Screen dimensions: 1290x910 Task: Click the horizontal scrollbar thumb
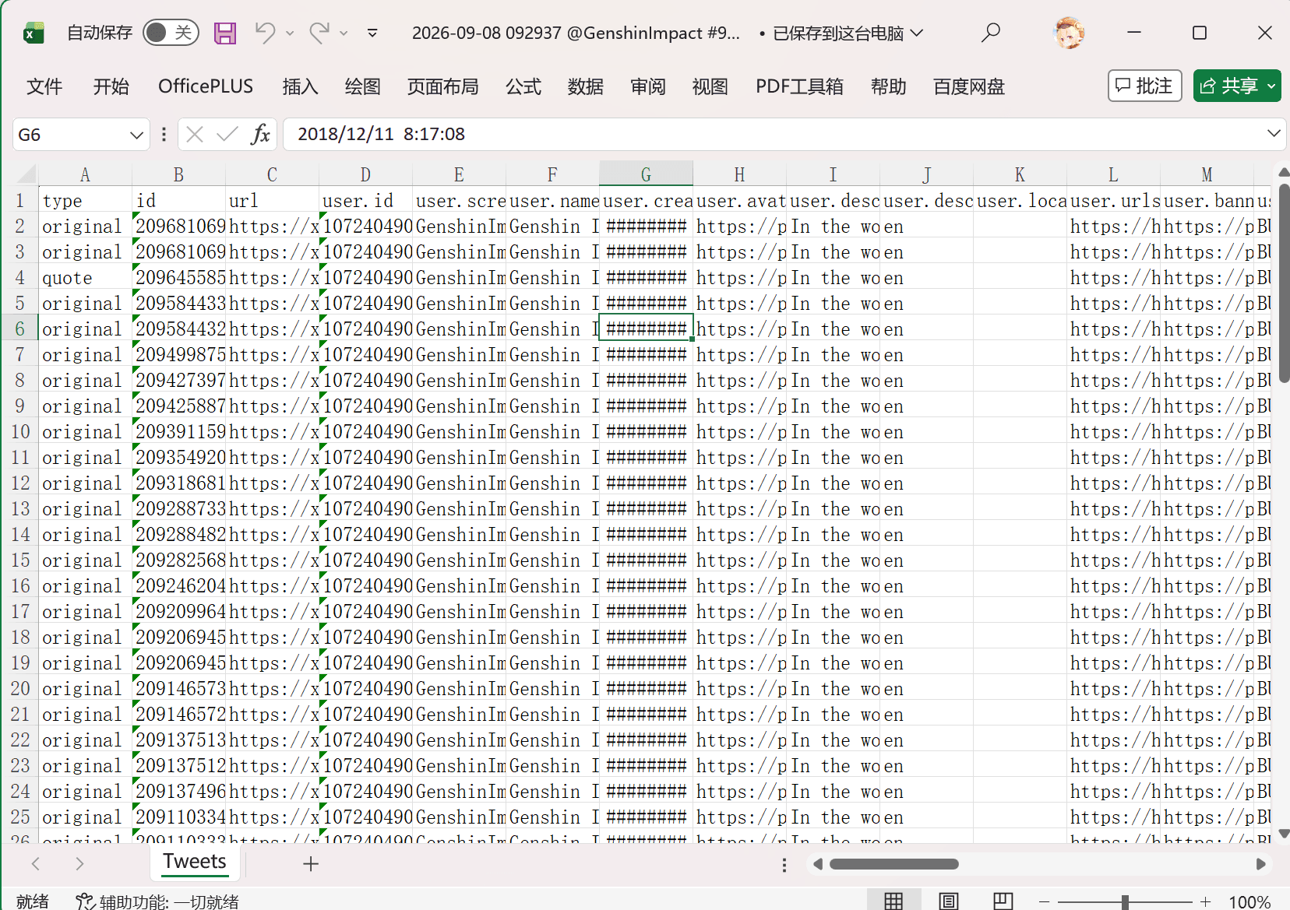click(894, 864)
